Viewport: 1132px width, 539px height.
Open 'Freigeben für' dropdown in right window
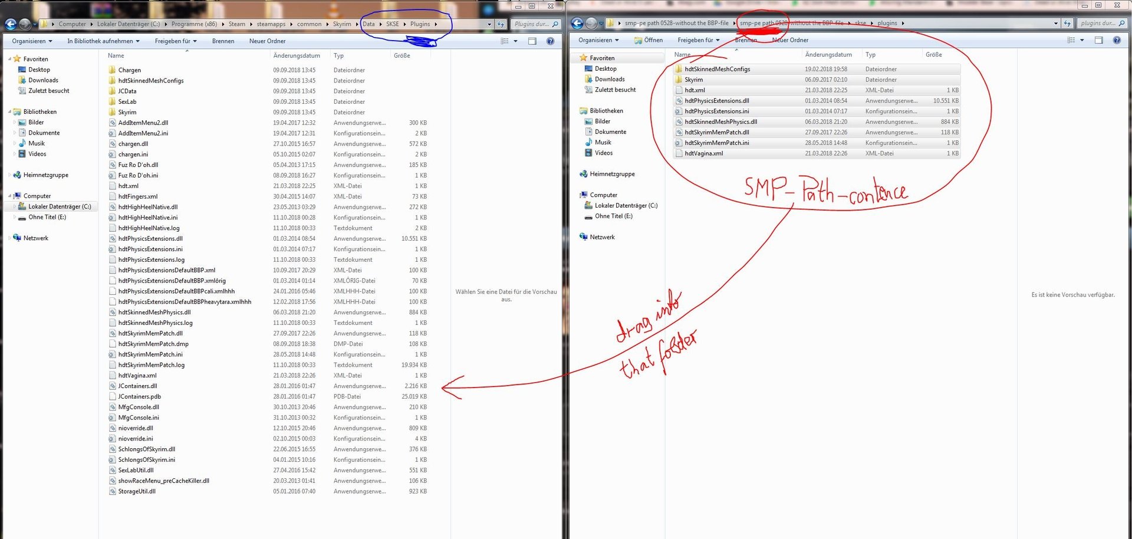(x=699, y=40)
